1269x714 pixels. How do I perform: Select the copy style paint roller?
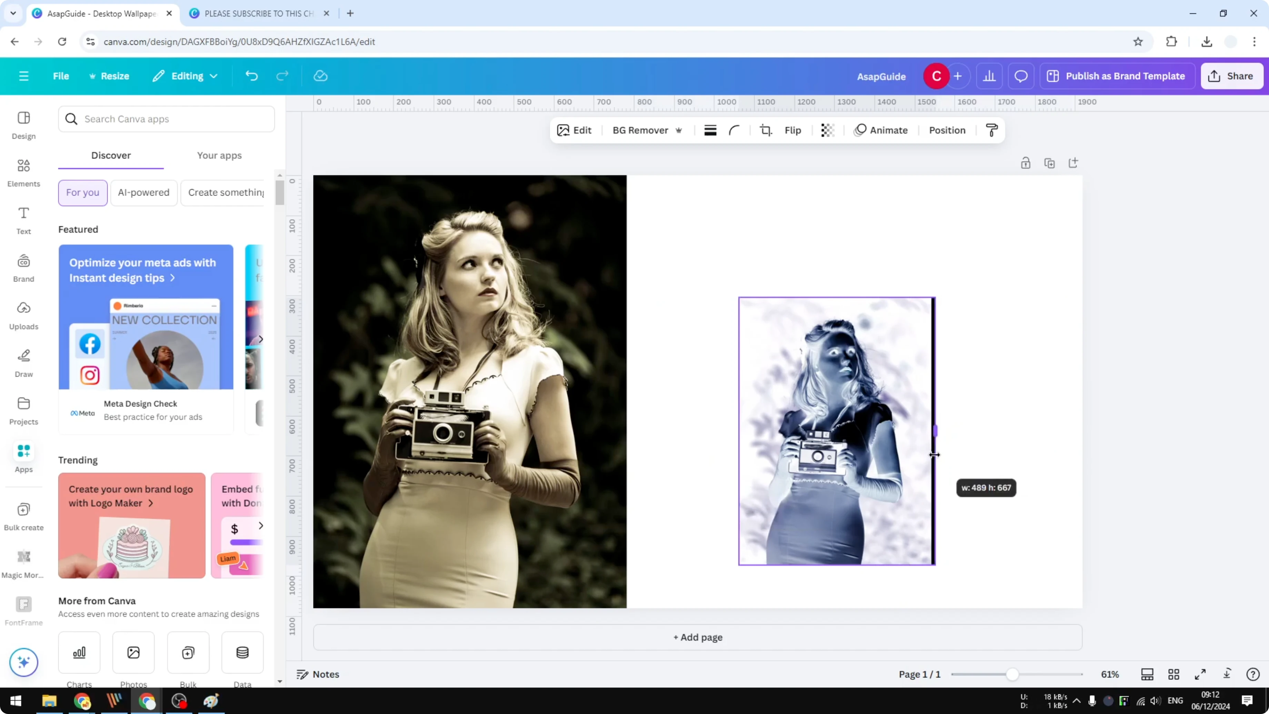click(x=992, y=130)
